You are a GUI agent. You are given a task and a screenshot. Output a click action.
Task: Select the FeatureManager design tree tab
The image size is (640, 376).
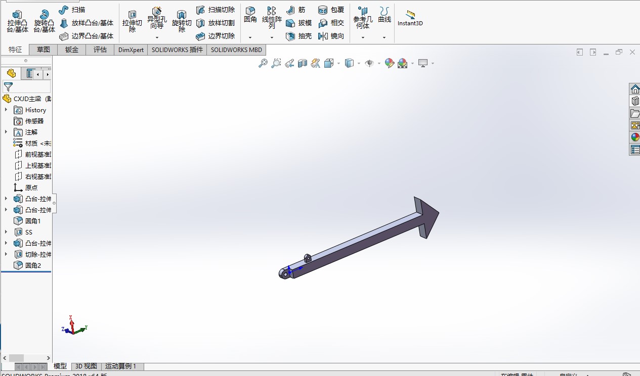coord(11,74)
